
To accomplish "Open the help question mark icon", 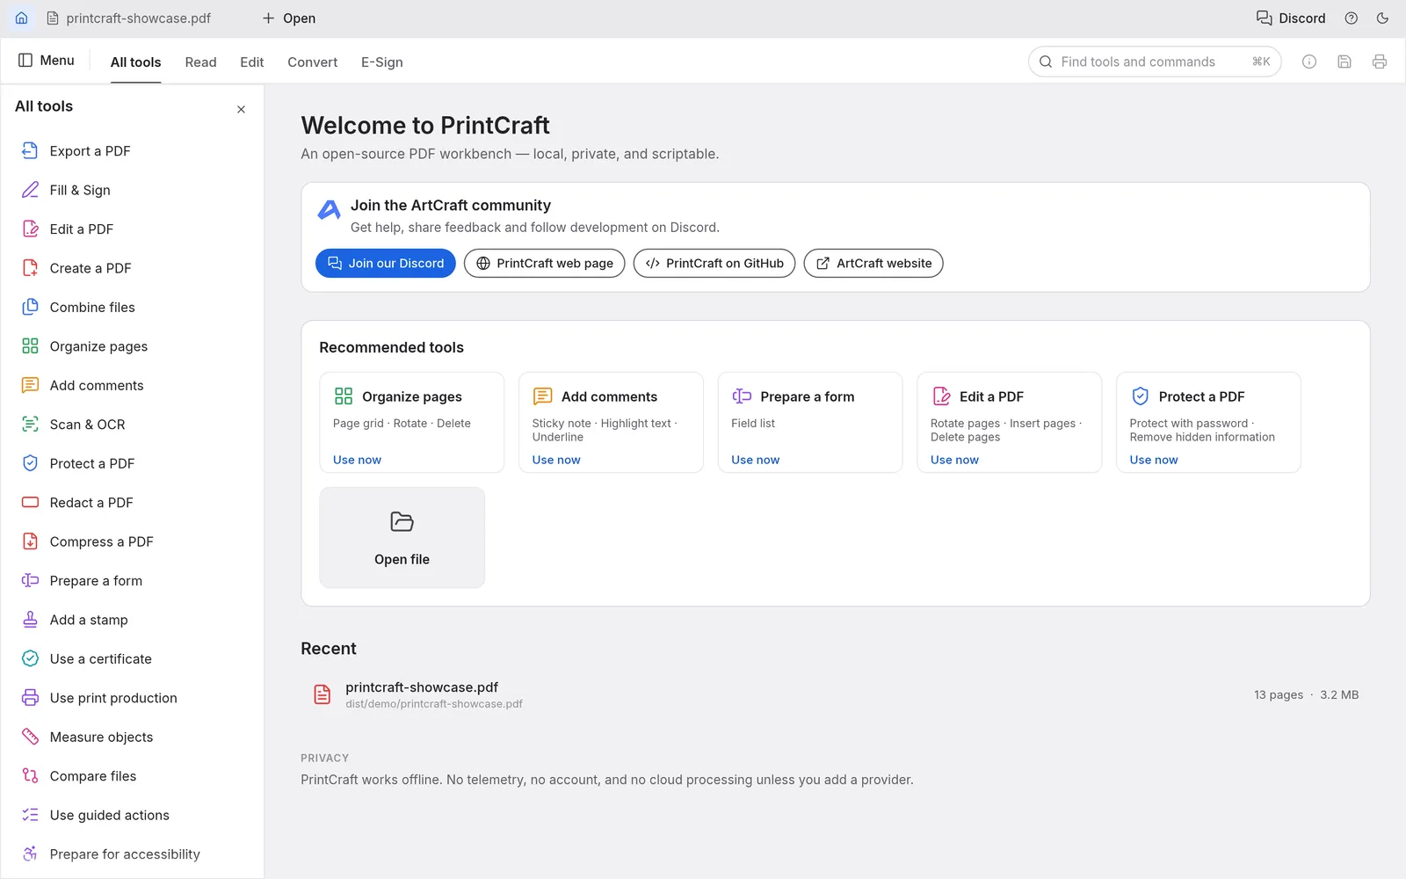I will coord(1352,18).
